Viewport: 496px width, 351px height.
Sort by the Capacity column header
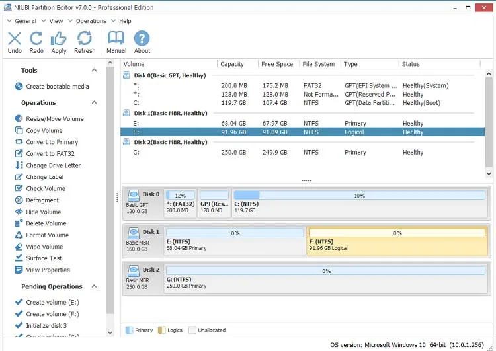click(238, 64)
